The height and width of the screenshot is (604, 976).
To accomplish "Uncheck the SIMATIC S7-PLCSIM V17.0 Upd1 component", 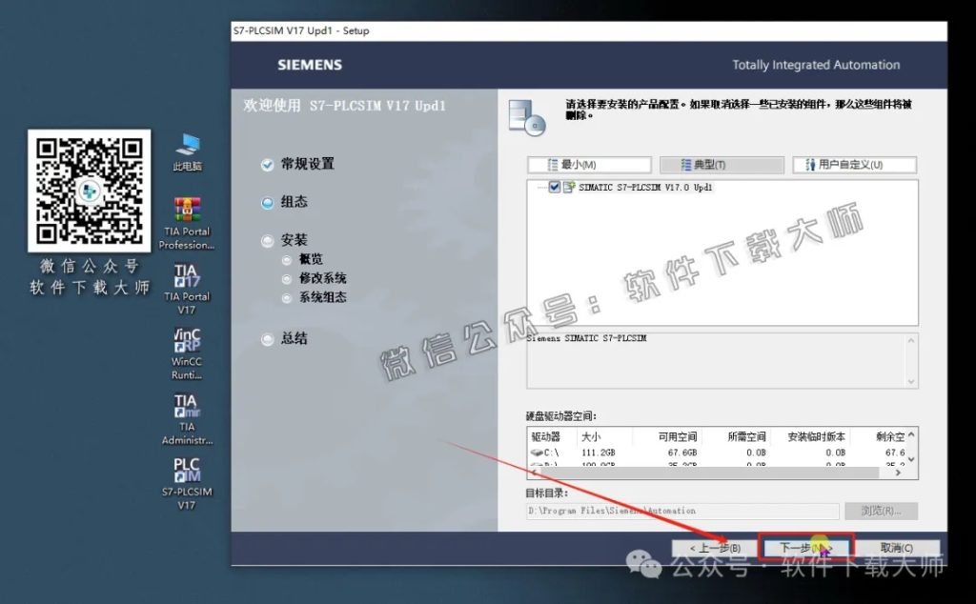I will [554, 188].
